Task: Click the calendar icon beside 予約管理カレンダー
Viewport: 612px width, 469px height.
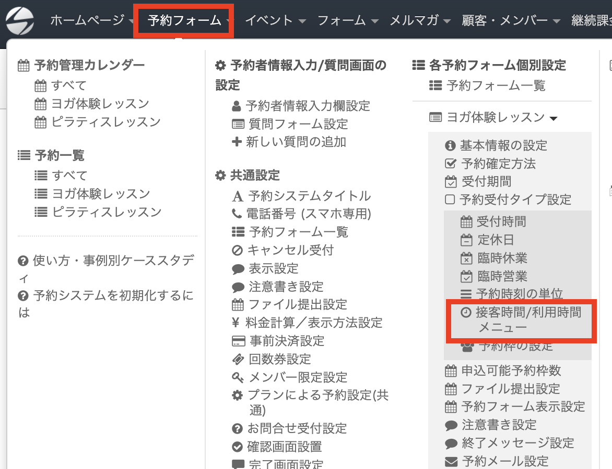Action: 23,66
